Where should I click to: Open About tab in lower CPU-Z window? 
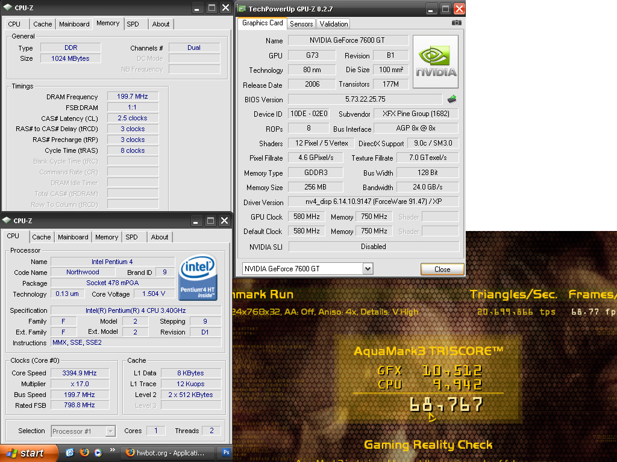click(x=160, y=237)
